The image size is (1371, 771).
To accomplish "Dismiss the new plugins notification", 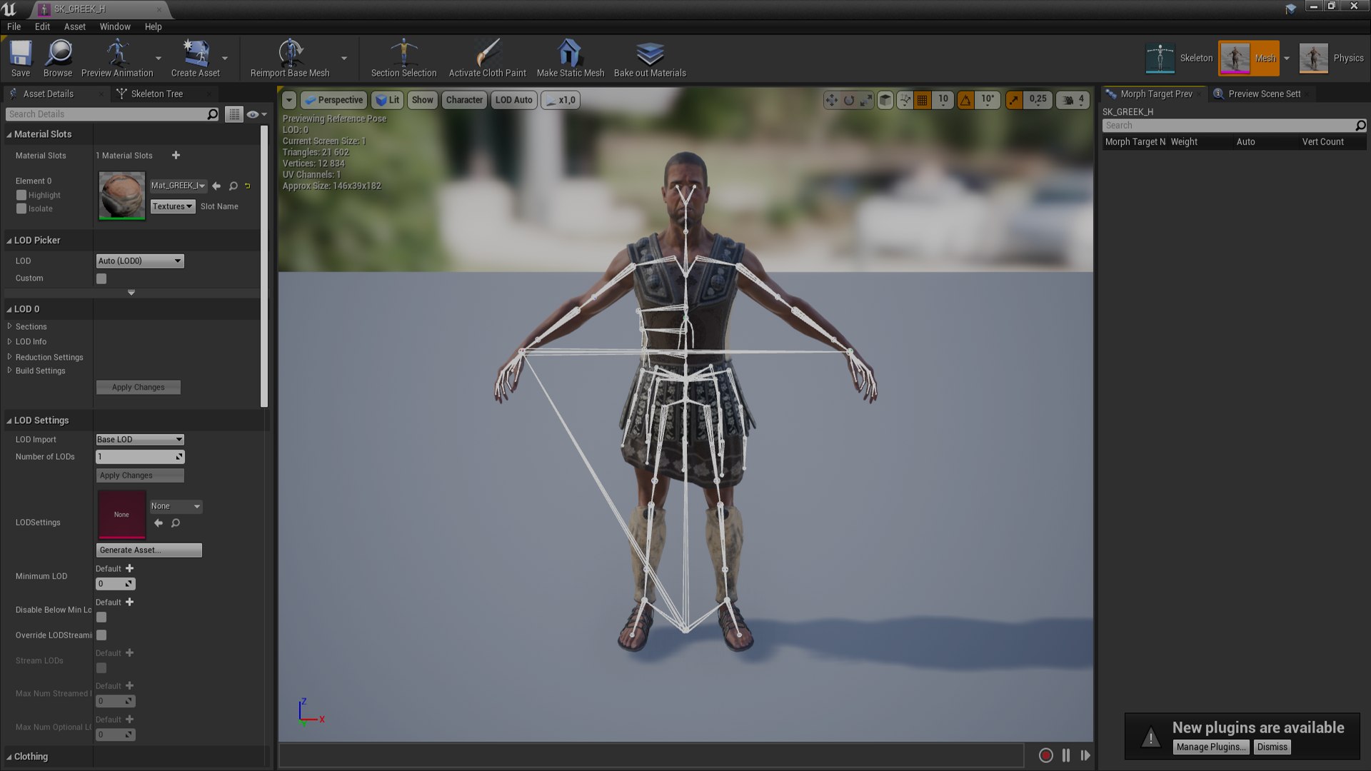I will pyautogui.click(x=1272, y=747).
